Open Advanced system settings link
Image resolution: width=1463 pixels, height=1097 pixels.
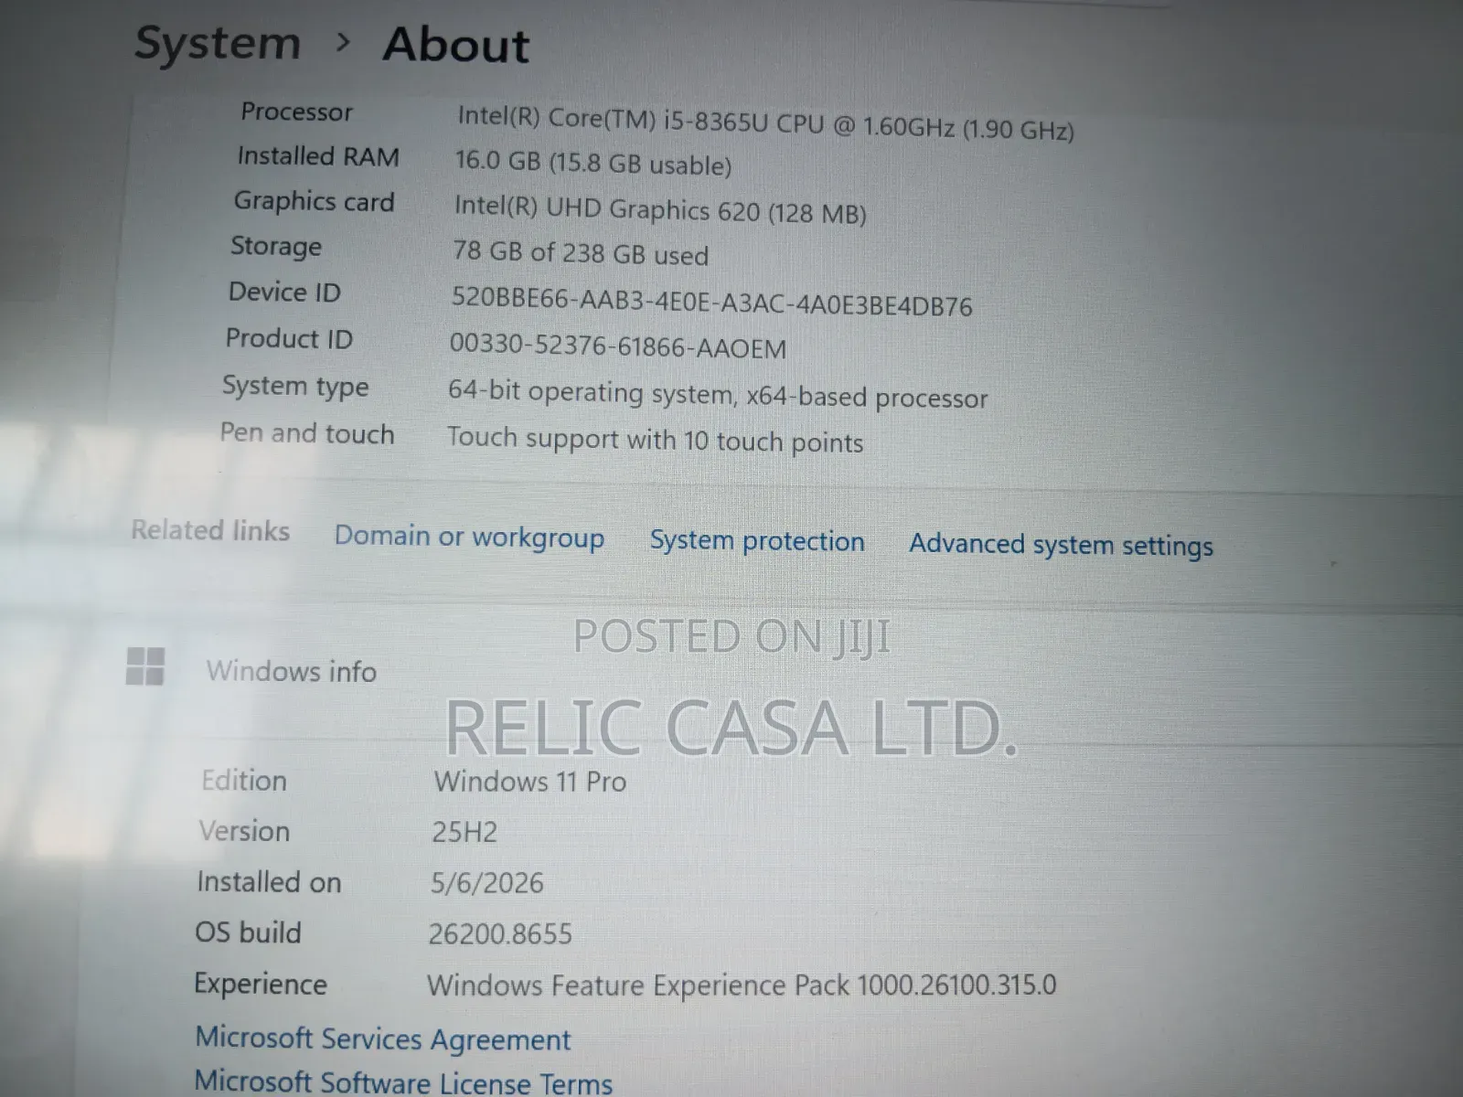[x=1061, y=545]
